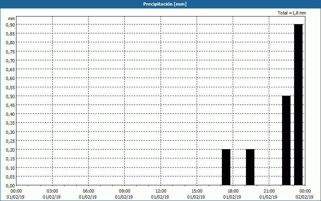Click the Precipitación [mm] title bar
The height and width of the screenshot is (201, 321).
160,4
